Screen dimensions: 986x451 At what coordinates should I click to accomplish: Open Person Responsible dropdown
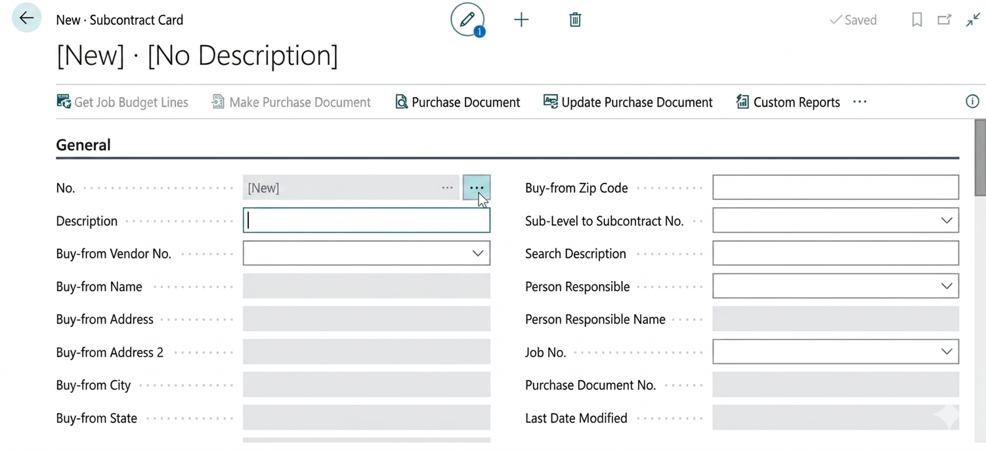pyautogui.click(x=946, y=286)
